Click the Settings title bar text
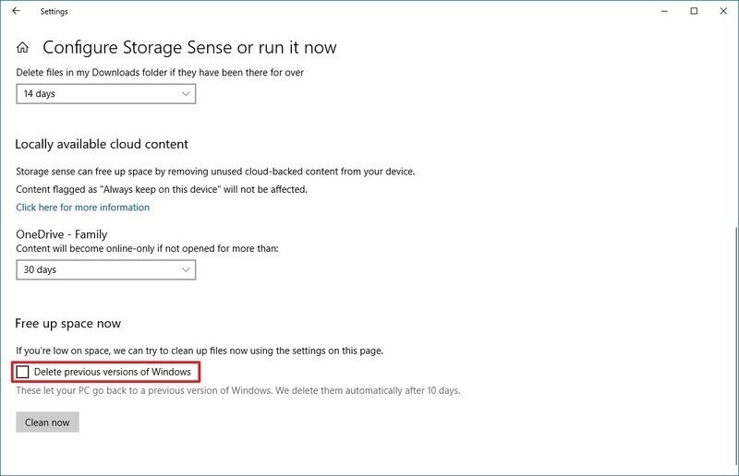The height and width of the screenshot is (476, 739). (x=54, y=11)
